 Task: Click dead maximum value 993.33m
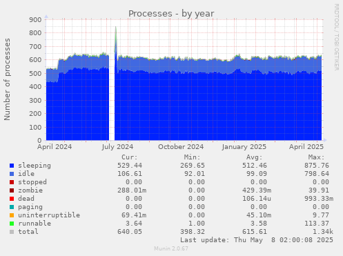pos(319,199)
